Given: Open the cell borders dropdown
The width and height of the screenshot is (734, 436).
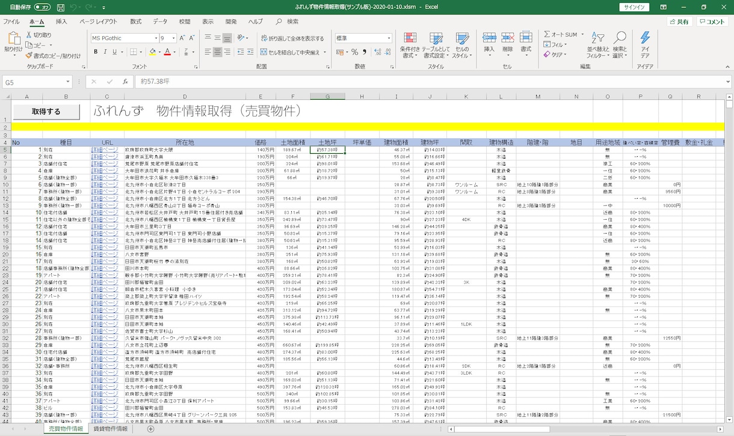Looking at the screenshot, I should [141, 52].
